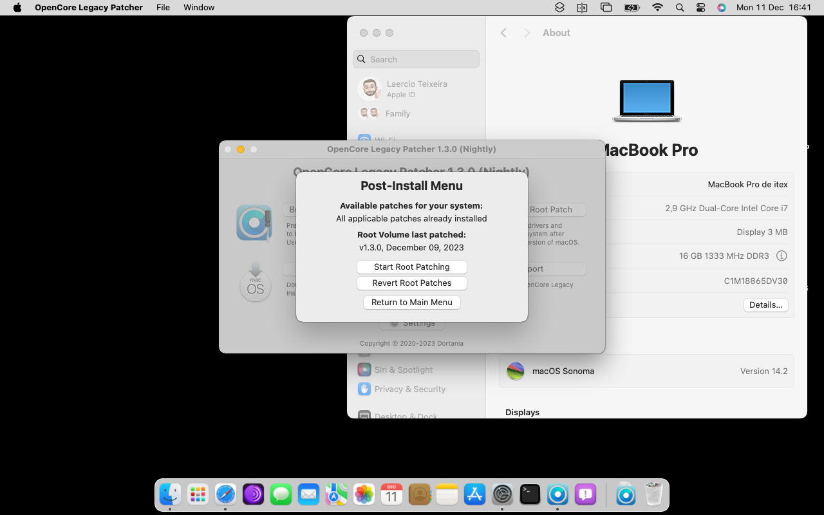Open Launchpad in the Dock
This screenshot has width=824, height=515.
[198, 494]
